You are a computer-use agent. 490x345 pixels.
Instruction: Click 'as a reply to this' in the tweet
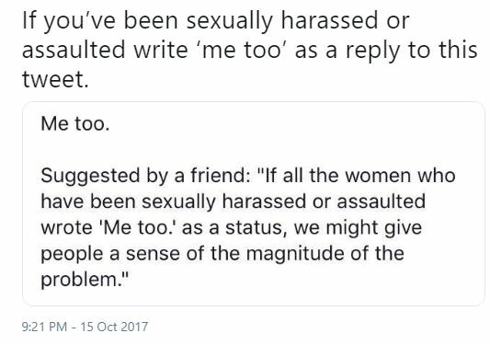point(386,51)
